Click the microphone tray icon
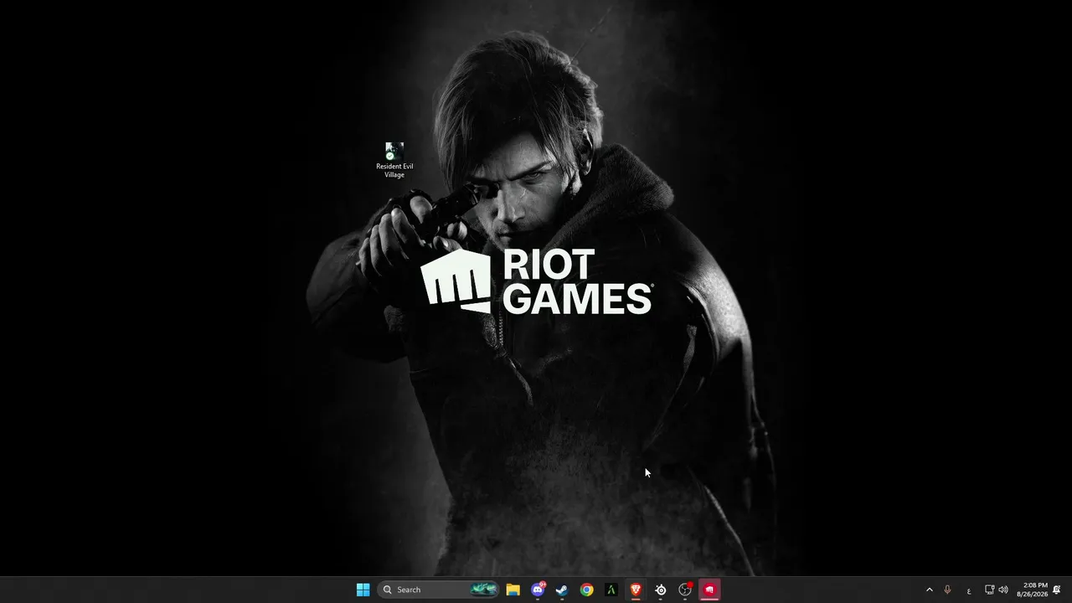The height and width of the screenshot is (603, 1072). pyautogui.click(x=947, y=590)
